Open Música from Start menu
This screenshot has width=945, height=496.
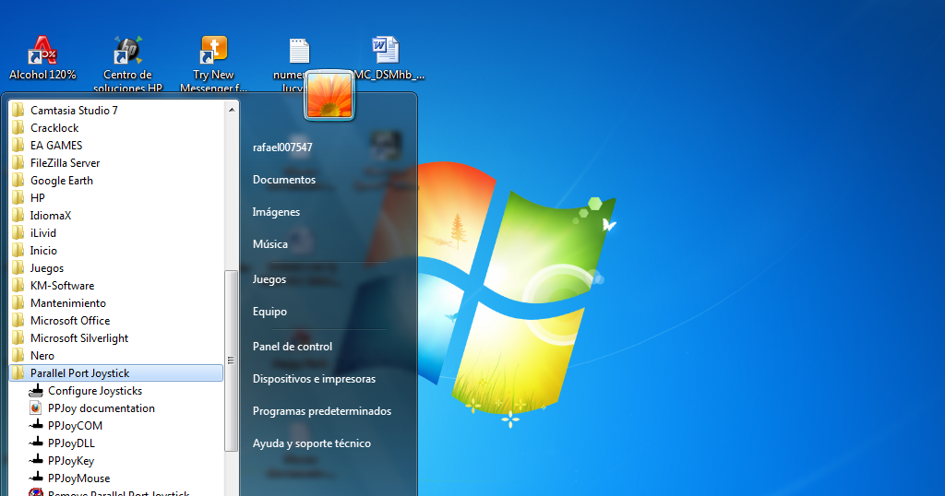pos(270,243)
